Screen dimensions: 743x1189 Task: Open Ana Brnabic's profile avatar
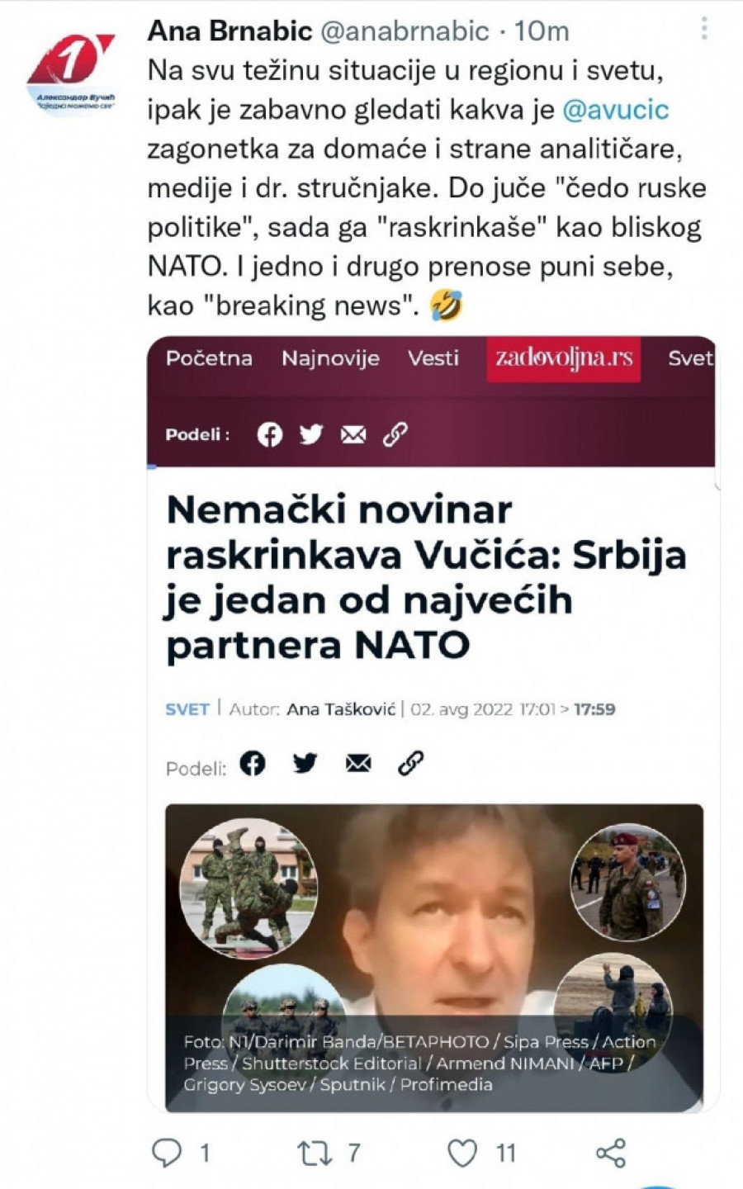[72, 73]
